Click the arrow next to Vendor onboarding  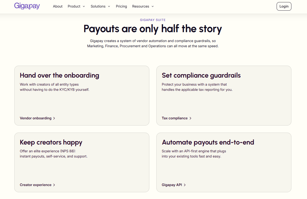click(x=54, y=118)
